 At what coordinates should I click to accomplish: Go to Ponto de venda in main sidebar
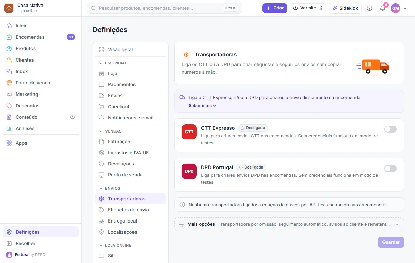tap(41, 83)
